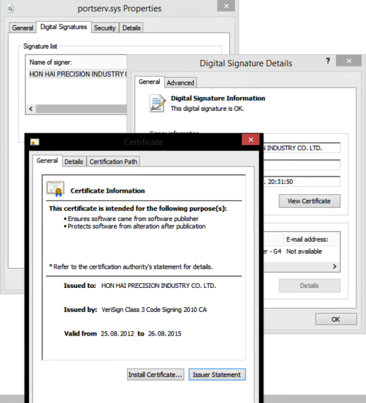Click 'Ensures software came from software publisher' line
This screenshot has height=403, width=366.
tap(133, 219)
